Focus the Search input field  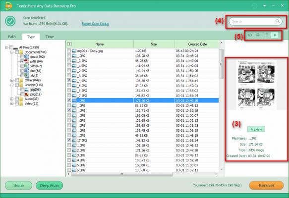coord(255,21)
